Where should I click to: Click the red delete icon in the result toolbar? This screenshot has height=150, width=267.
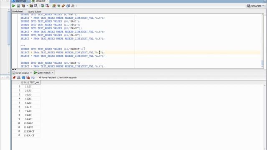click(x=28, y=77)
